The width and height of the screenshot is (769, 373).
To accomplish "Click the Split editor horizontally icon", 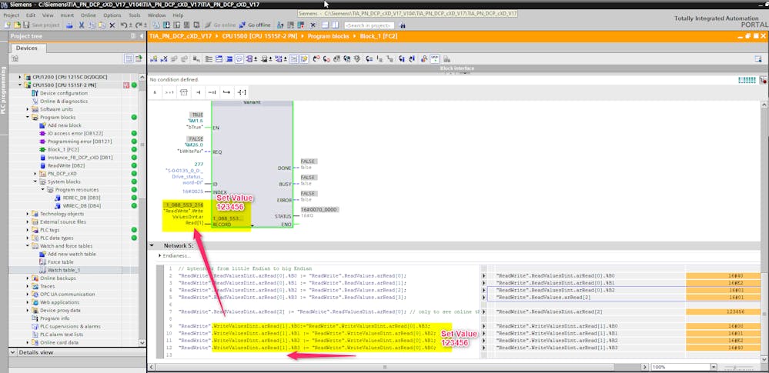I will click(x=326, y=25).
